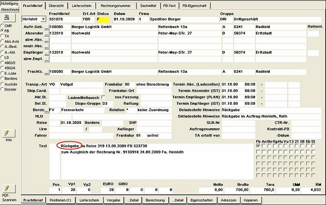Switch to the Übersicht tab
Image resolution: width=326 pixels, height=205 pixels.
click(x=56, y=6)
